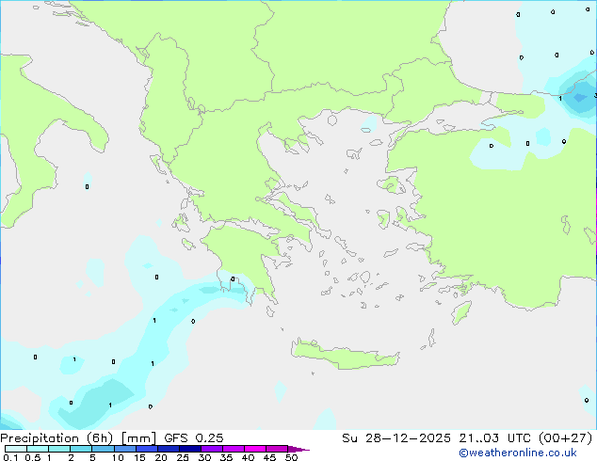The height and width of the screenshot is (461, 597).
Task: Click the darkest blue precipitation patch near Black Sea
Action: click(580, 97)
